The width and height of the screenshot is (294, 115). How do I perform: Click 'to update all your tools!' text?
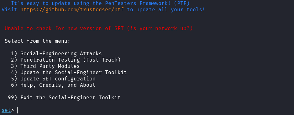(x=166, y=9)
